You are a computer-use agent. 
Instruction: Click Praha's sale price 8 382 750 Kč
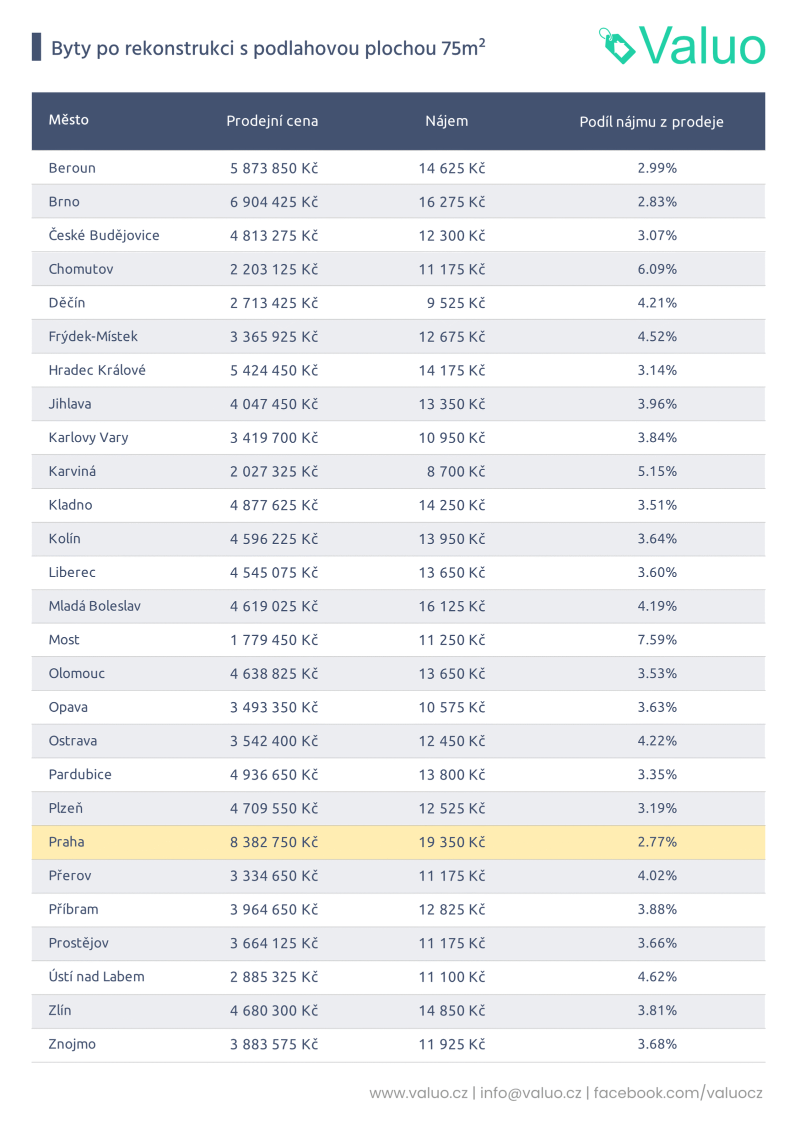tap(273, 842)
